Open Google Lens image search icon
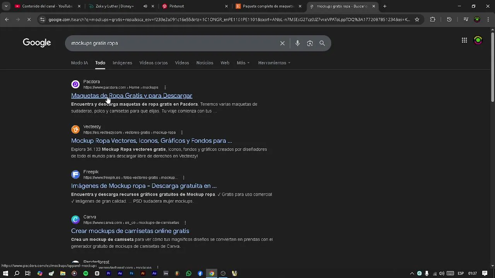 click(x=310, y=43)
